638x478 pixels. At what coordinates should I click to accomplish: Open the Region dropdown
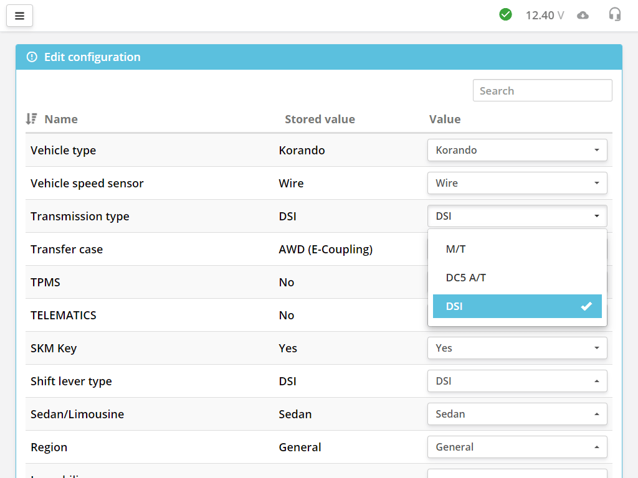(517, 447)
